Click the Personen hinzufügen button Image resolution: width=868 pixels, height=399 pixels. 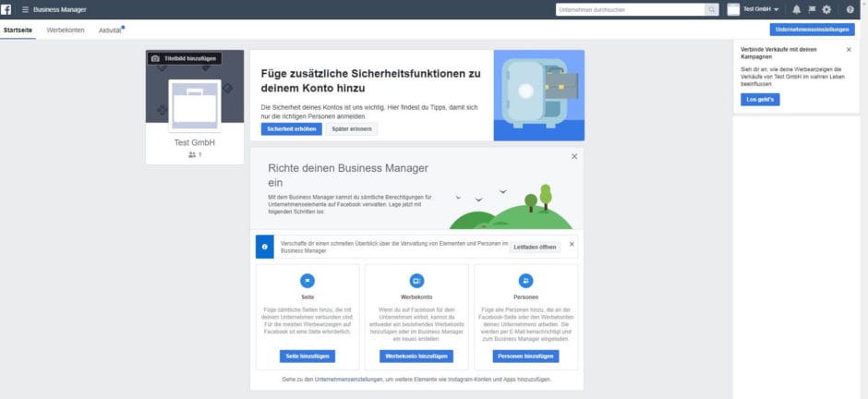tap(525, 356)
